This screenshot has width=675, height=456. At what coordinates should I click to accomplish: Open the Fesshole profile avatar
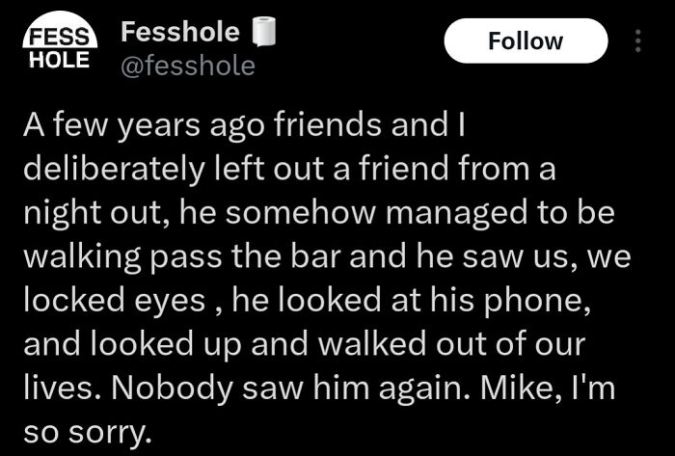(60, 46)
